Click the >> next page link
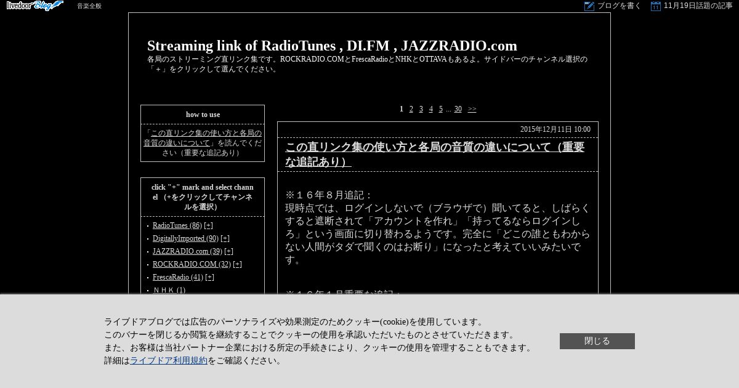The height and width of the screenshot is (388, 739). click(x=472, y=109)
